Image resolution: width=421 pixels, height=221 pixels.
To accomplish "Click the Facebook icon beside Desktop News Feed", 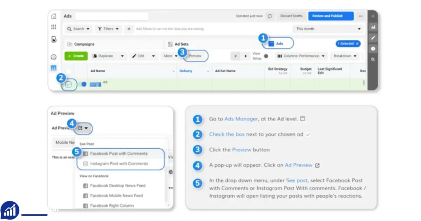I will (x=86, y=186).
